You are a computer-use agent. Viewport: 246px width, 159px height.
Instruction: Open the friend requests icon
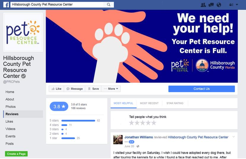click(x=203, y=5)
